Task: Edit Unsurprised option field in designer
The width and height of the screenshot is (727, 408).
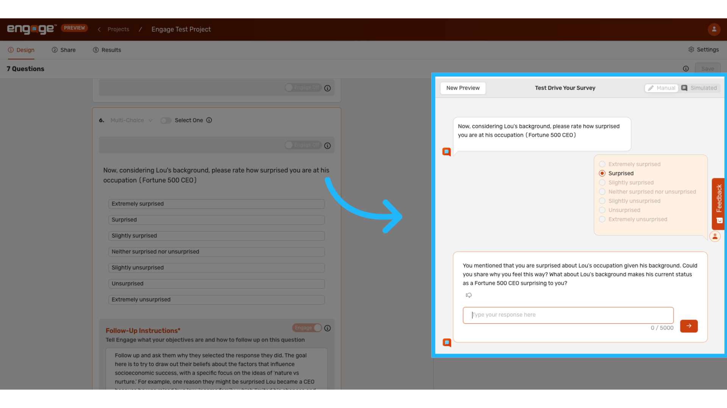Action: 217,284
